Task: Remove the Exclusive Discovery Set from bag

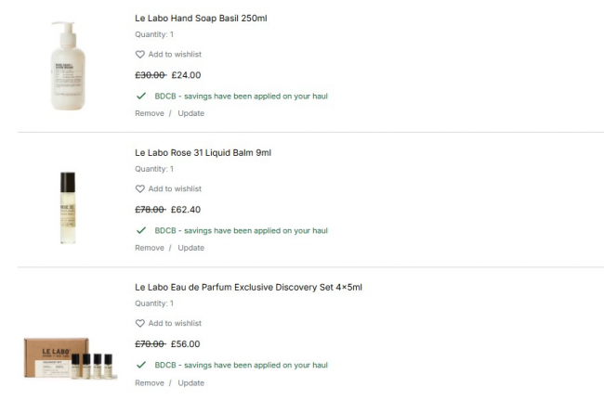Action: [x=149, y=382]
